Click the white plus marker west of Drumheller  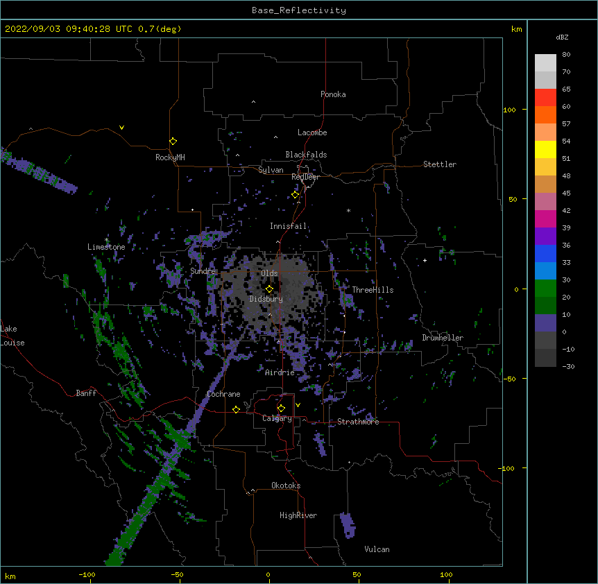425,260
